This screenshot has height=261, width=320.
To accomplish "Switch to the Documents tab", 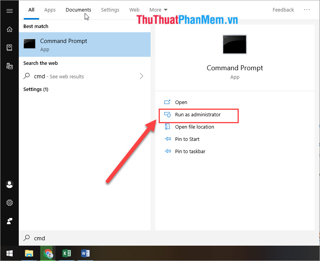I will coord(78,10).
